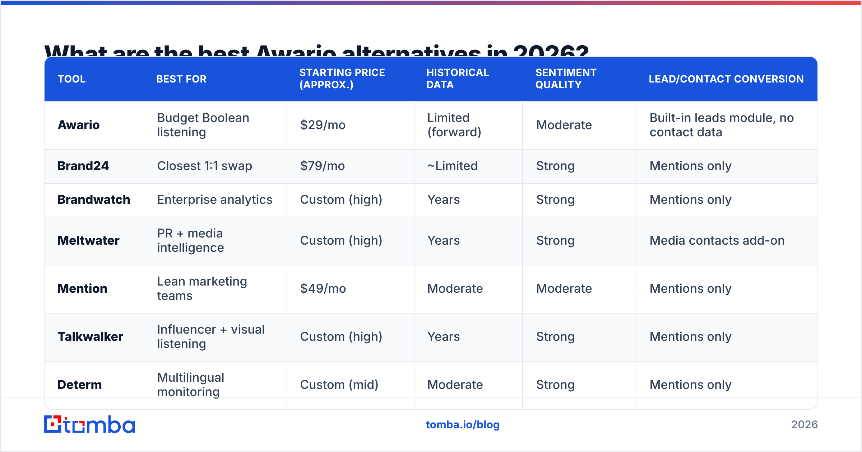This screenshot has width=862, height=452.
Task: Click the Limited (forward) historical data cell
Action: coord(468,125)
